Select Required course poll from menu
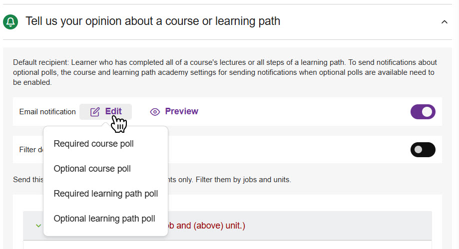This screenshot has height=249, width=459. tap(93, 144)
